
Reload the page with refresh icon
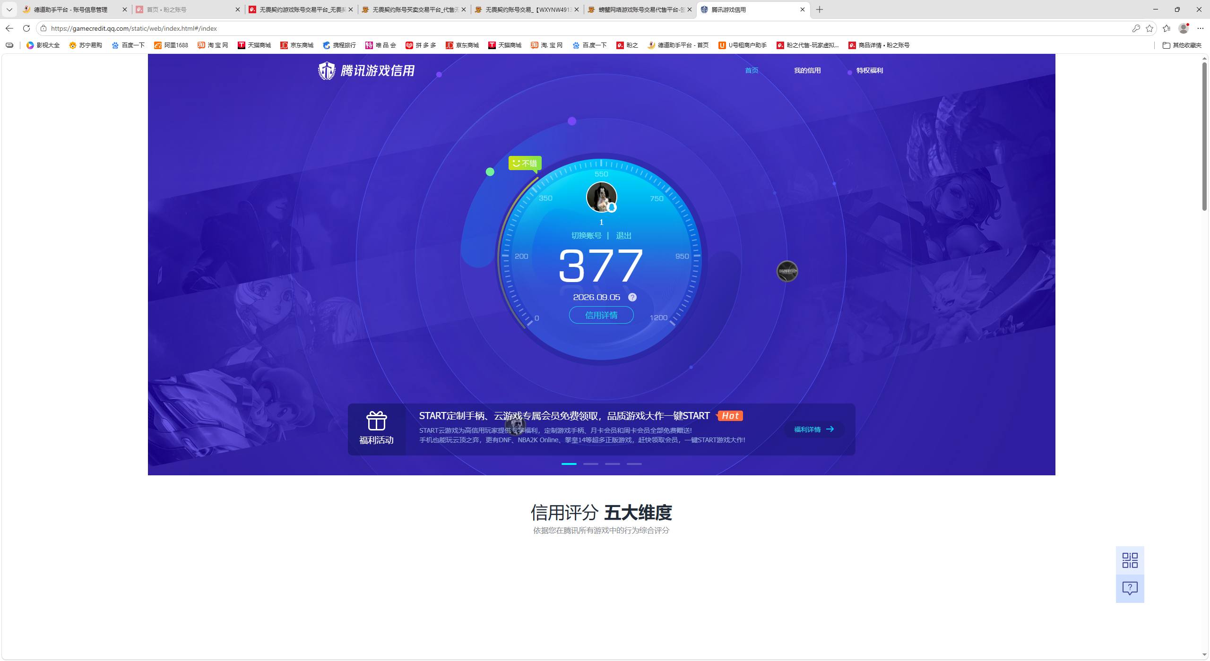[26, 28]
